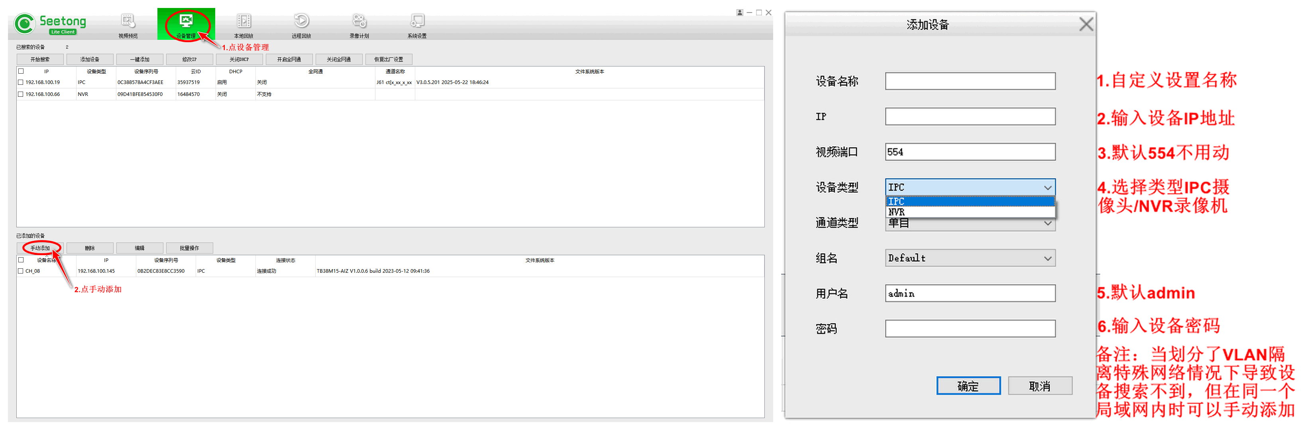Click the user account icon in title bar

(740, 13)
